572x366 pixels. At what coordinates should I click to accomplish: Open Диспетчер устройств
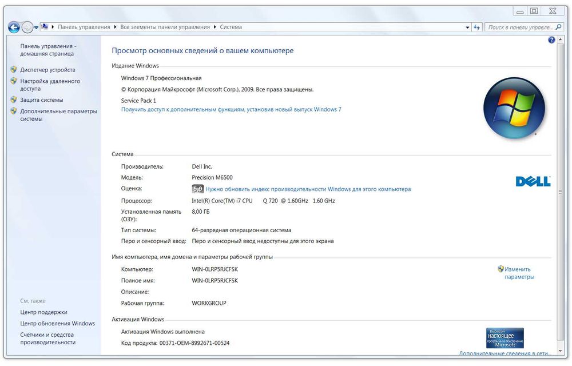[47, 70]
